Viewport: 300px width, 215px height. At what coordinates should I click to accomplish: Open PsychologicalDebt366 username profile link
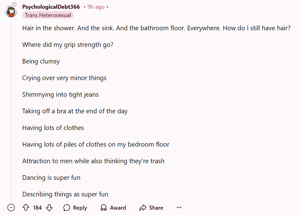(x=51, y=7)
